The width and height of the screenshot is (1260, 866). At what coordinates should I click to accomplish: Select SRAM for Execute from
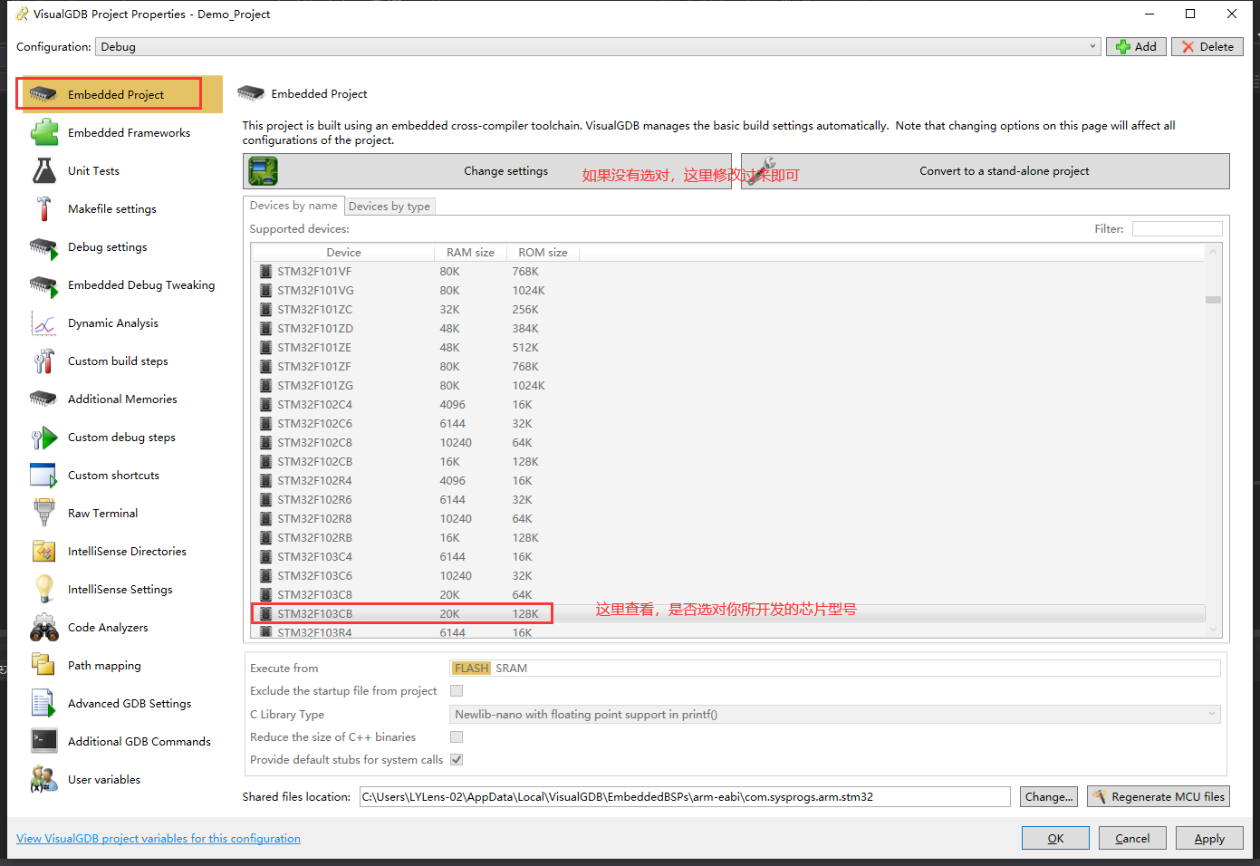coord(511,669)
